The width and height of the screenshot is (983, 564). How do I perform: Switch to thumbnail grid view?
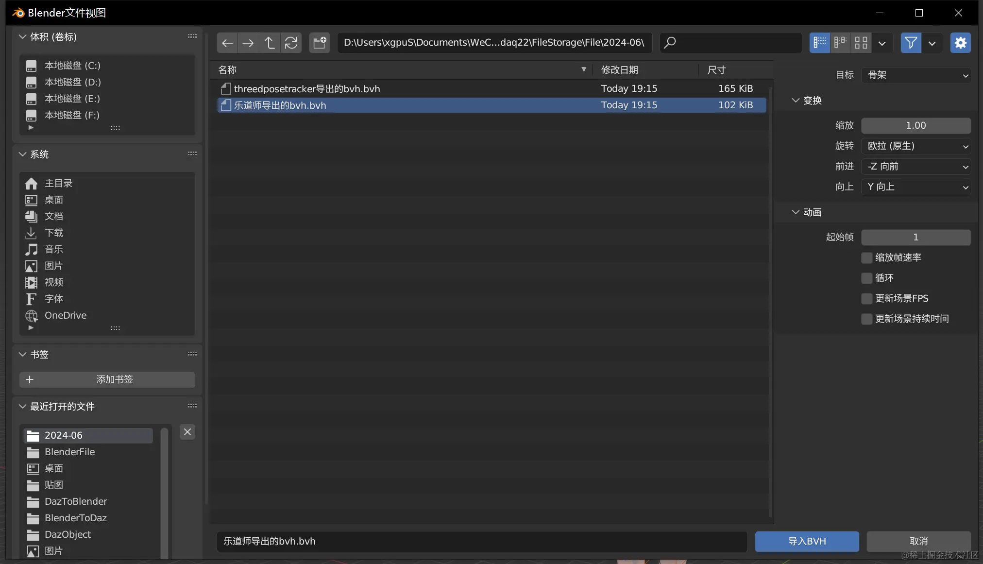[x=861, y=43]
